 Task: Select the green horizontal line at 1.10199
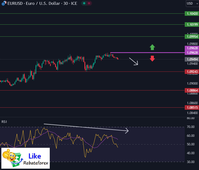pyautogui.click(x=93, y=25)
